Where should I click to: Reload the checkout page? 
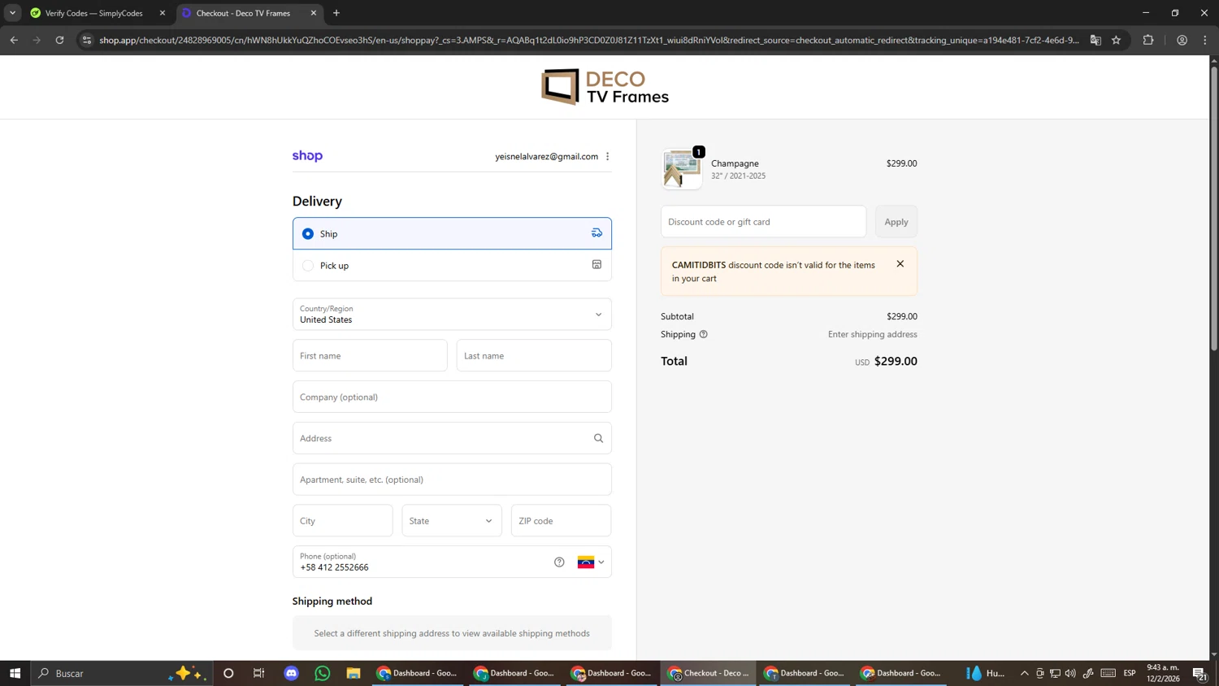59,40
